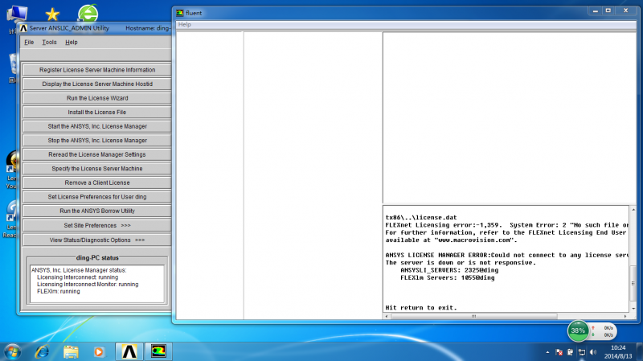Run the ANSYS Borrow Utility

(x=97, y=211)
